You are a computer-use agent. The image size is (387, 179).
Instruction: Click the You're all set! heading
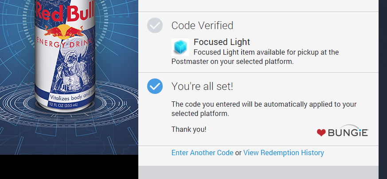(202, 86)
